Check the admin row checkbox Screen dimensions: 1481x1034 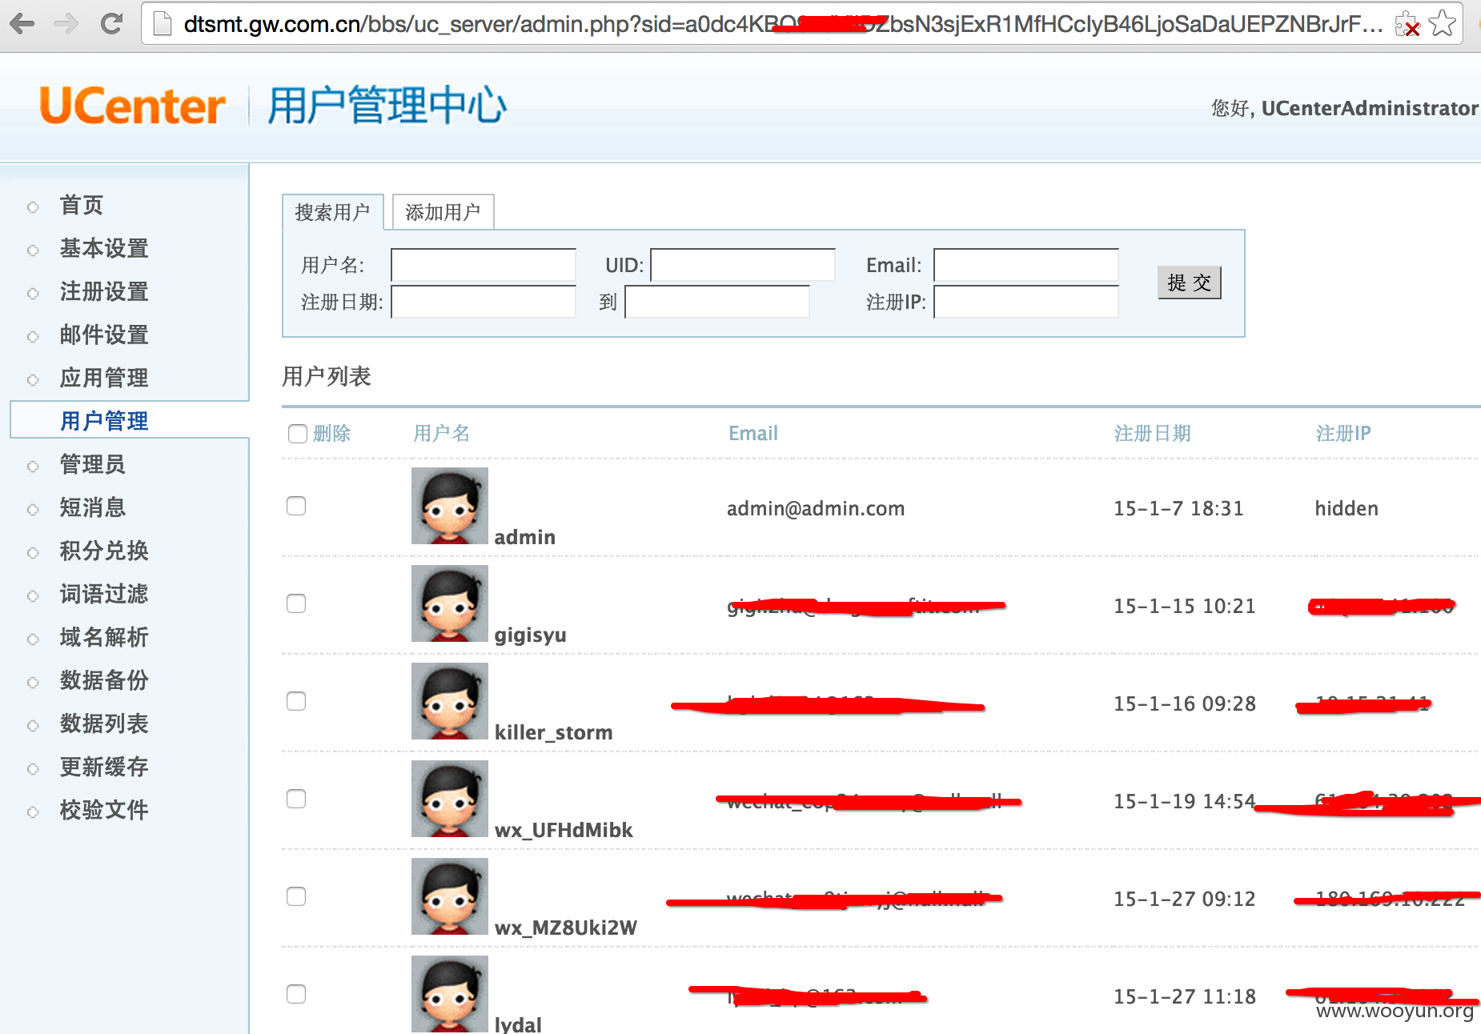[296, 506]
